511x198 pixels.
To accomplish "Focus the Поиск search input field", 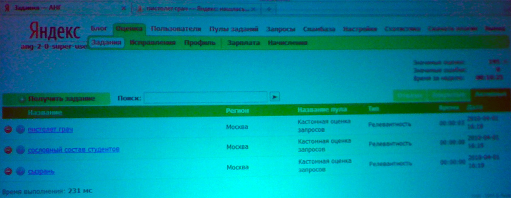I will pos(205,98).
